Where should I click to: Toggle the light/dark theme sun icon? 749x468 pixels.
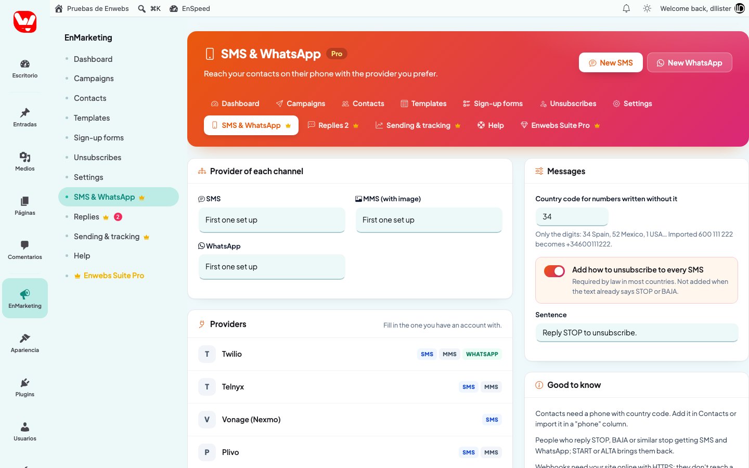pyautogui.click(x=647, y=8)
